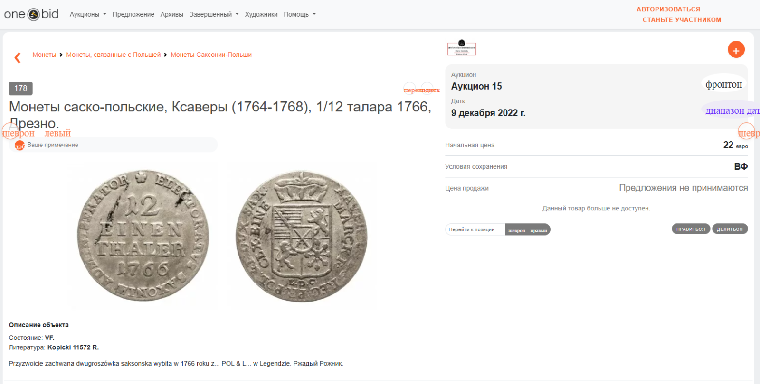
Task: Go to previous lot with left chevron
Action: [x=10, y=131]
